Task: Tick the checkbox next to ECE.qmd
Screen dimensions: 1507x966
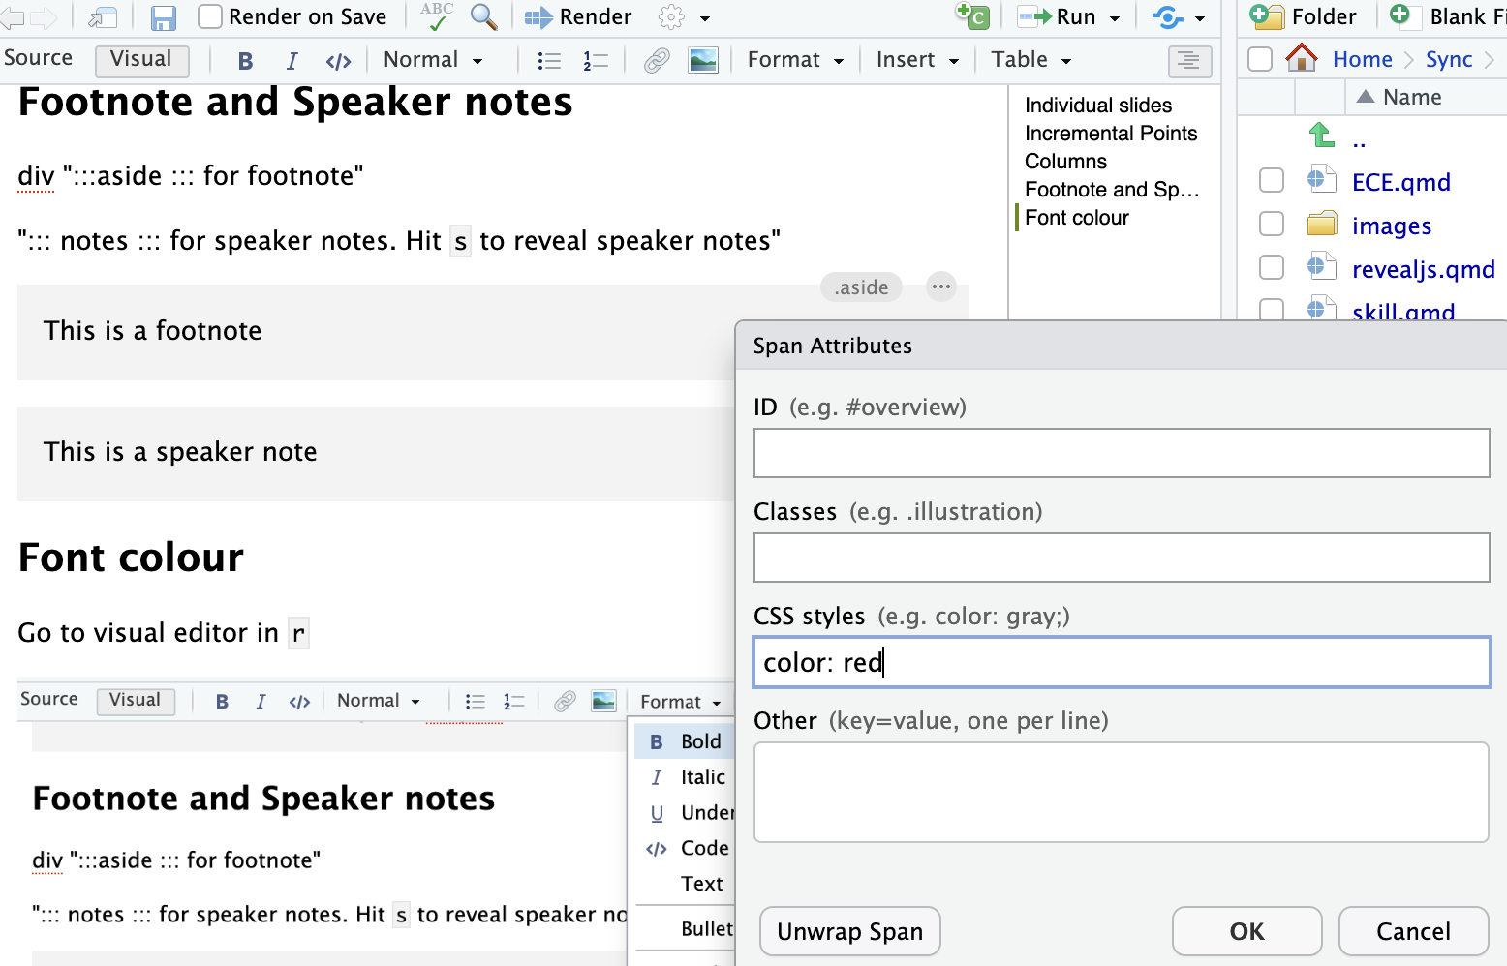Action: click(x=1271, y=181)
